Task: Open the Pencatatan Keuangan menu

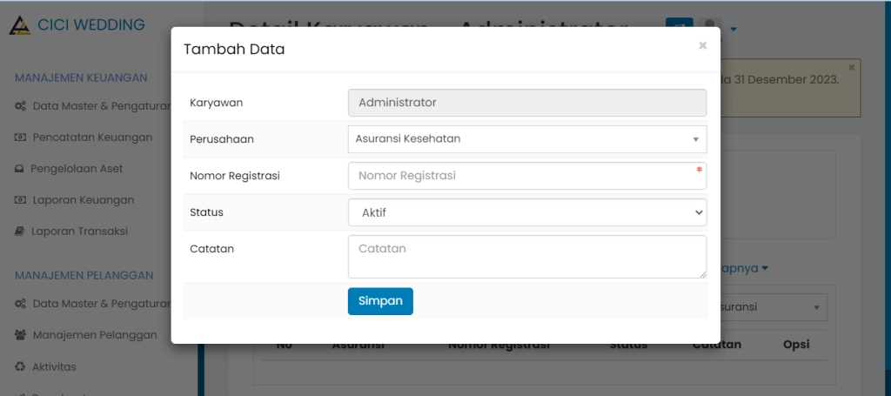Action: (92, 138)
